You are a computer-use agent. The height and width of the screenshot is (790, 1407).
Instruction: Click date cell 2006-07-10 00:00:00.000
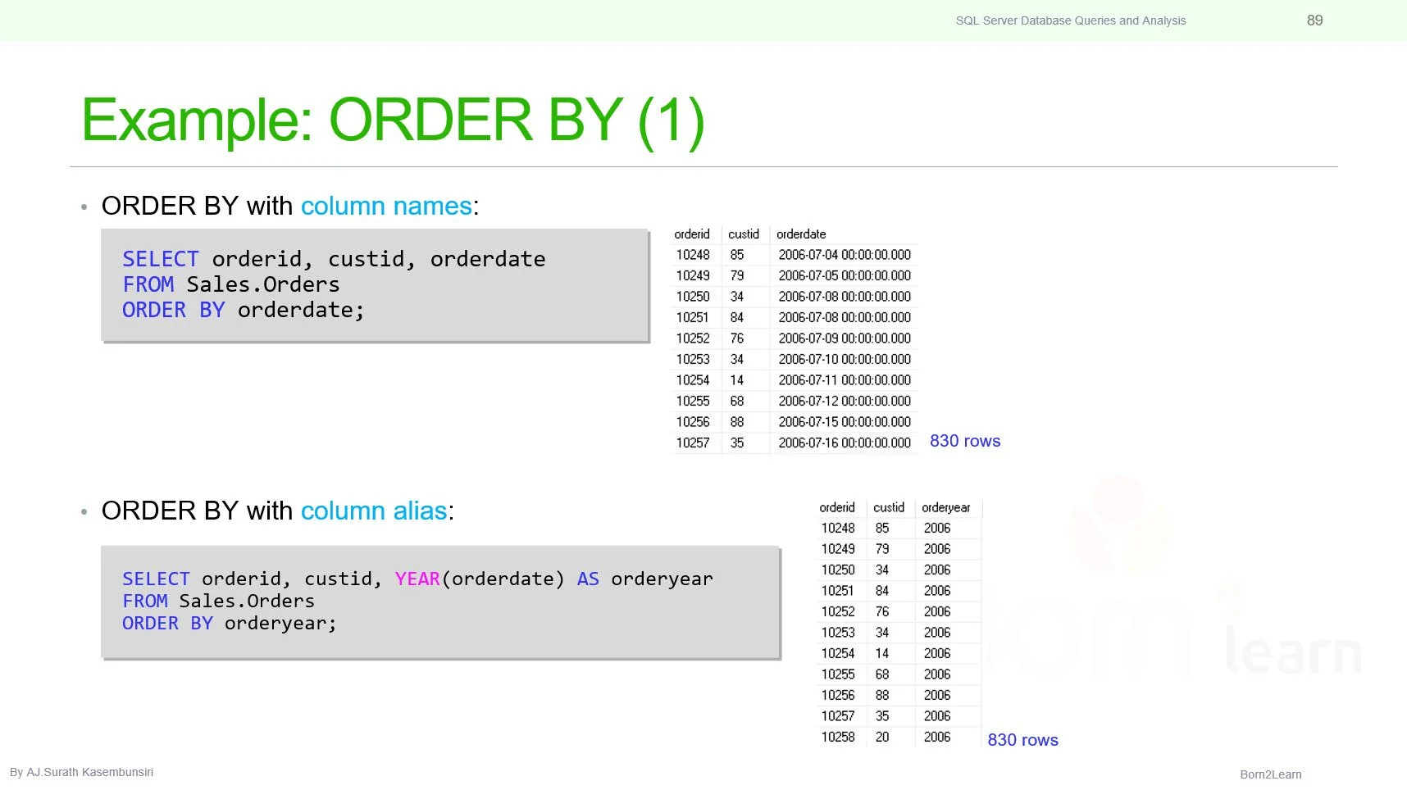pyautogui.click(x=845, y=360)
